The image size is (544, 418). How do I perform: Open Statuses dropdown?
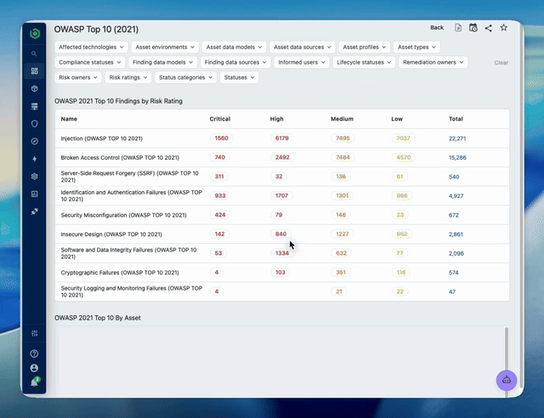(239, 77)
